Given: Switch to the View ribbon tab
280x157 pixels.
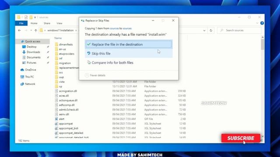Looking at the screenshot, I should (x=59, y=23).
